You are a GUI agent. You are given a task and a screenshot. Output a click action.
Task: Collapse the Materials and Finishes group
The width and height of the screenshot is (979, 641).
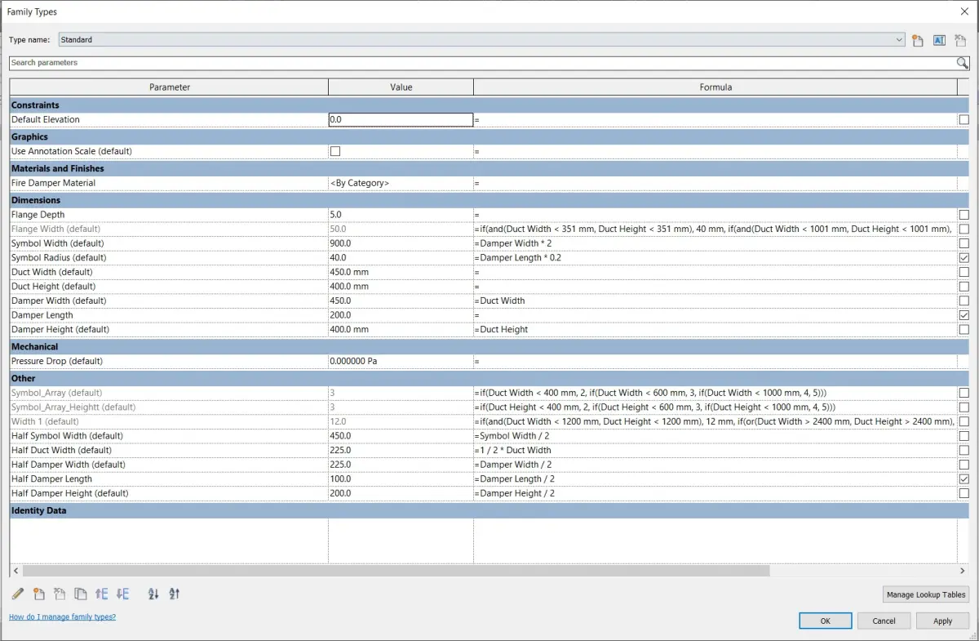[x=488, y=168]
